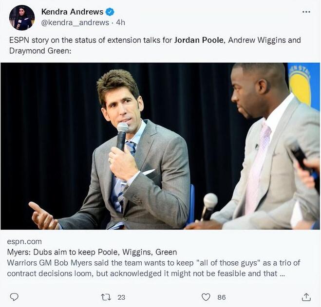The image size is (321, 307).
Task: Open the three-dot more options menu
Action: (x=306, y=12)
